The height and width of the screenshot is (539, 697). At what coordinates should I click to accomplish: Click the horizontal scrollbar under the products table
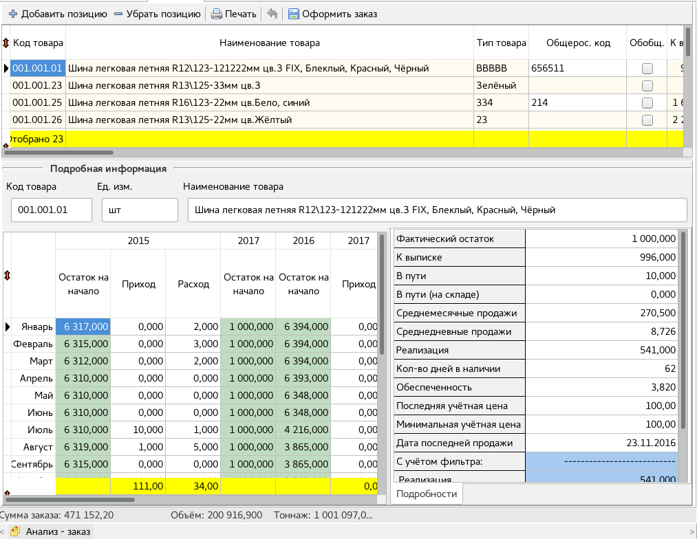click(x=58, y=153)
